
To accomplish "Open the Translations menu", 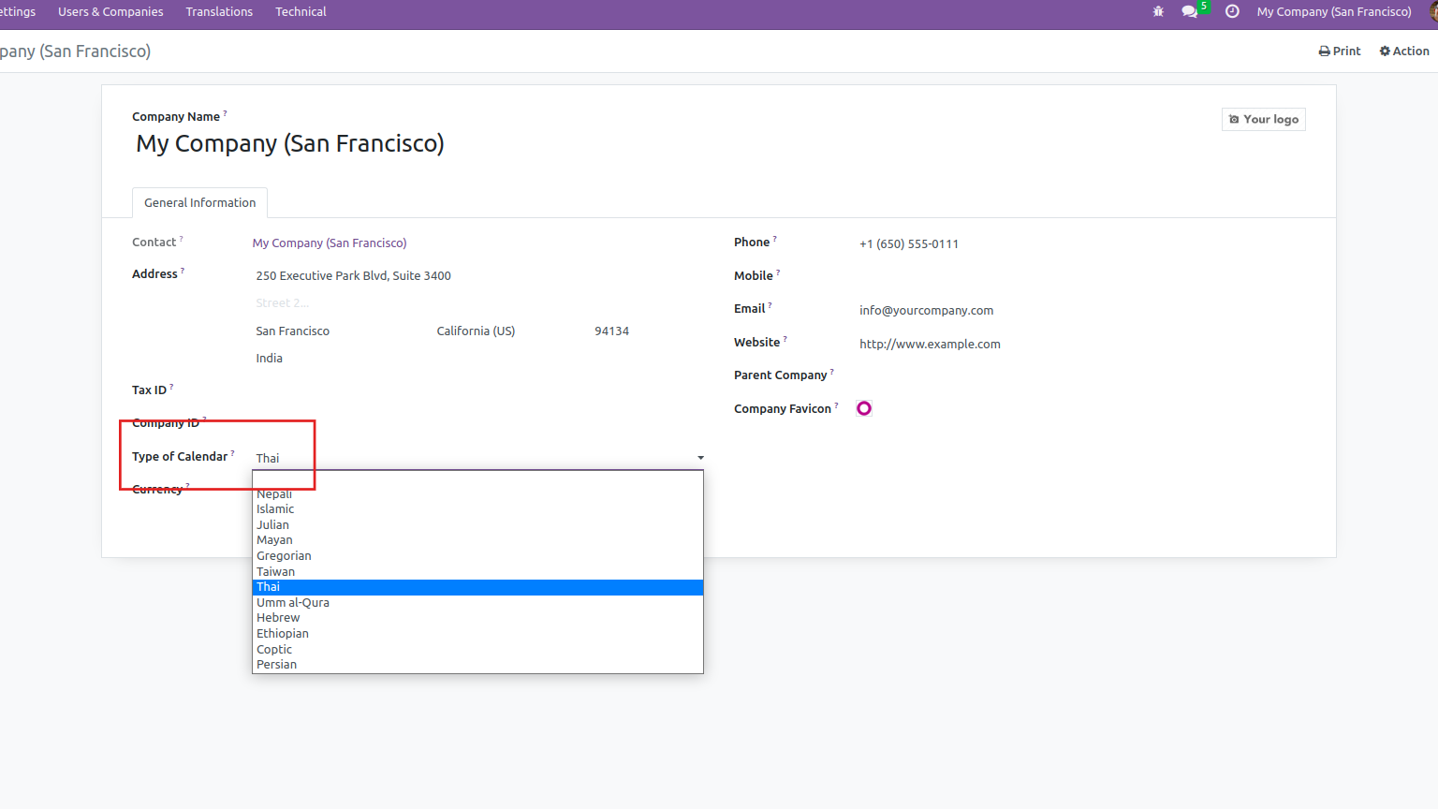I will click(219, 11).
